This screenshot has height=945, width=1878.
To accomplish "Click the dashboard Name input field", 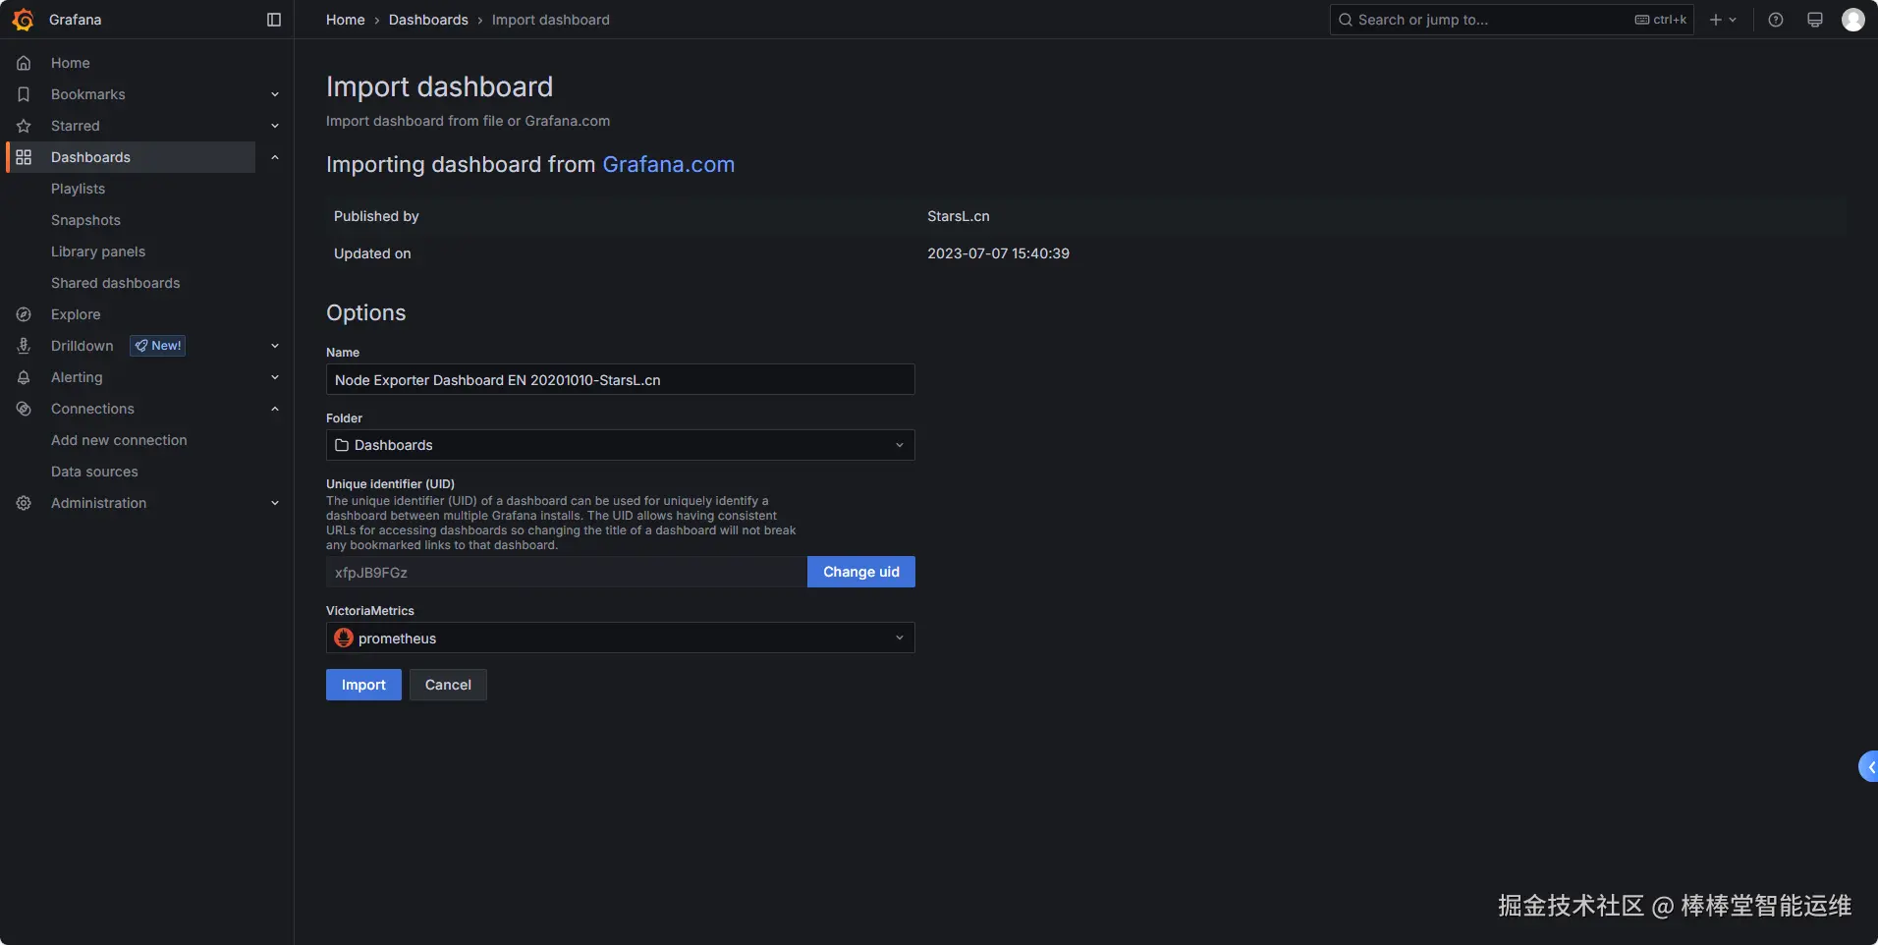I will click(620, 379).
